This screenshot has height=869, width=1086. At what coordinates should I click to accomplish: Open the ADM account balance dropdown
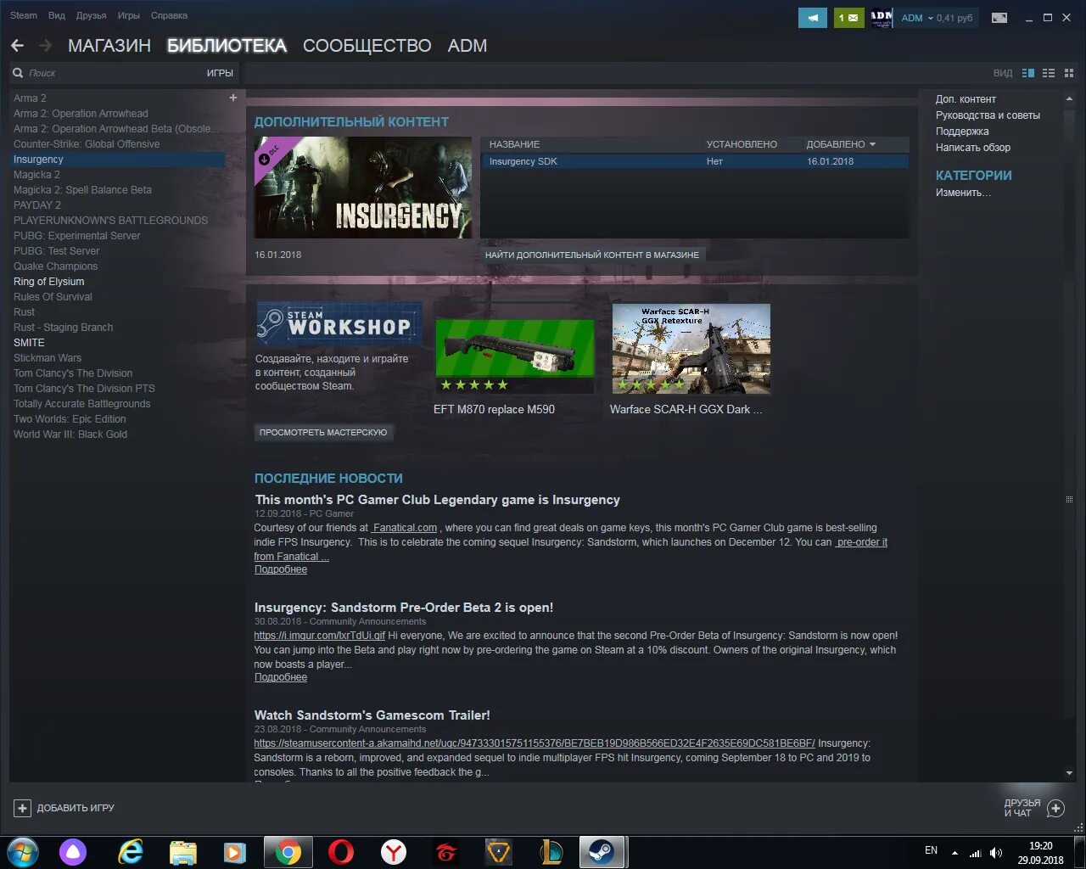[x=937, y=18]
